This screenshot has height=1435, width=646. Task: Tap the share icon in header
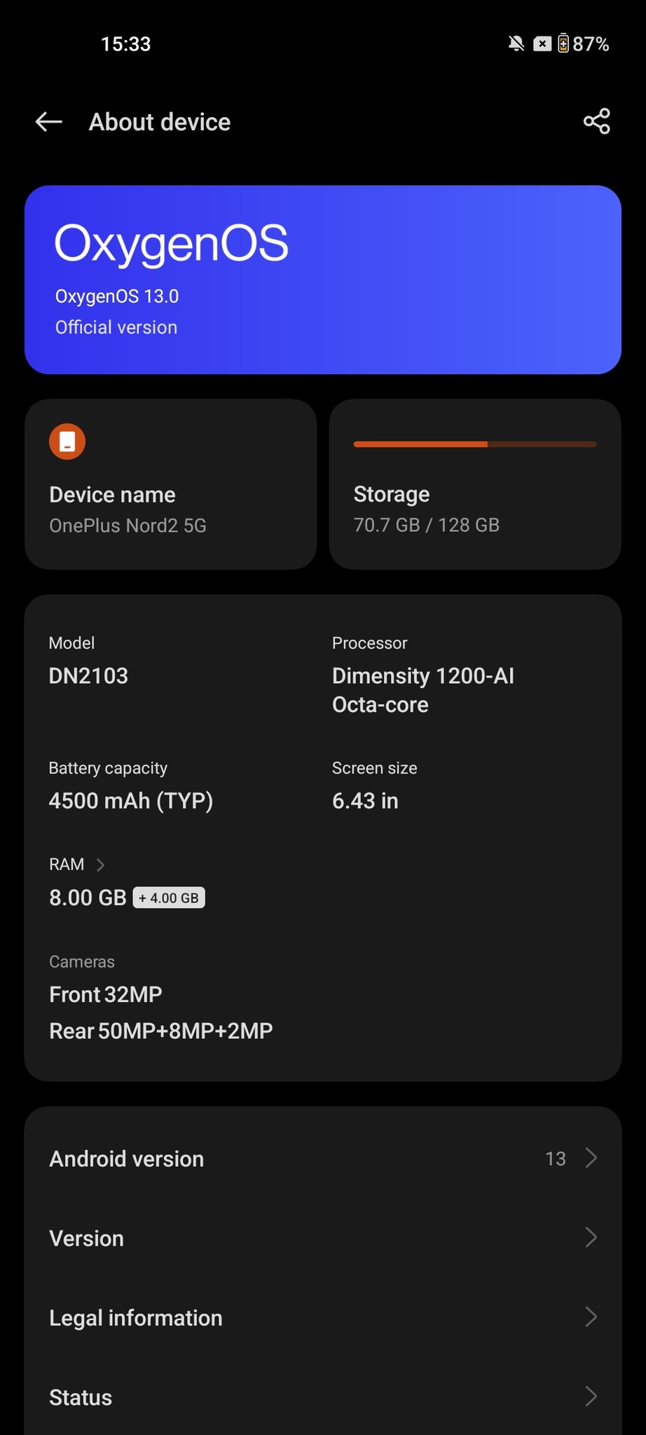597,122
